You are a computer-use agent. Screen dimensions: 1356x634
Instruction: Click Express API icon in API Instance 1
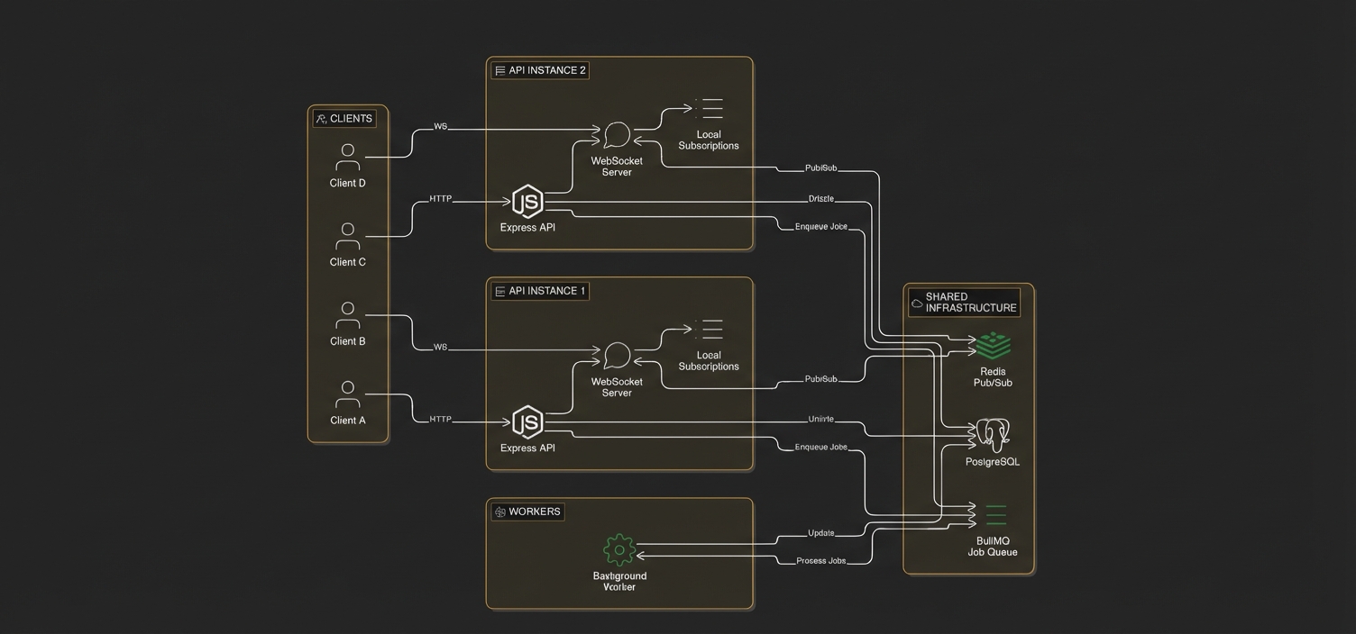[x=527, y=422]
